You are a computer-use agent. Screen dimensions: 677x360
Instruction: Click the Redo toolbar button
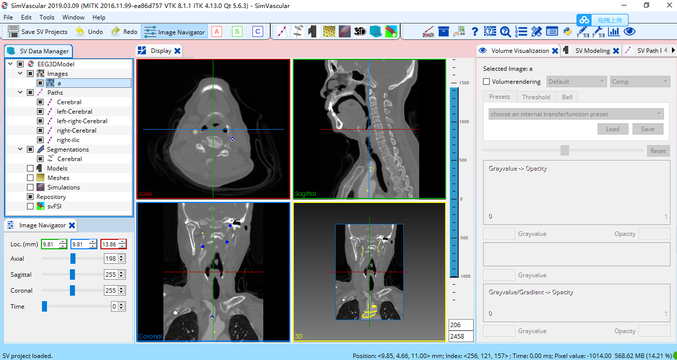124,31
